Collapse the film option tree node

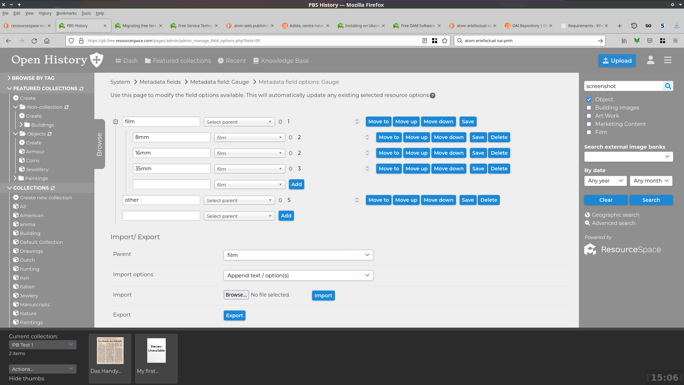(115, 122)
